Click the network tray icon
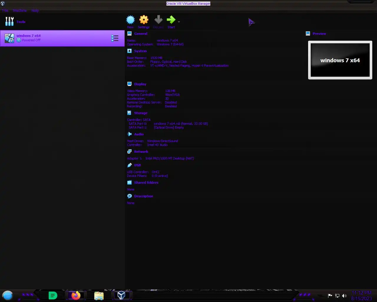Viewport: 377px width, 302px height. [x=337, y=296]
